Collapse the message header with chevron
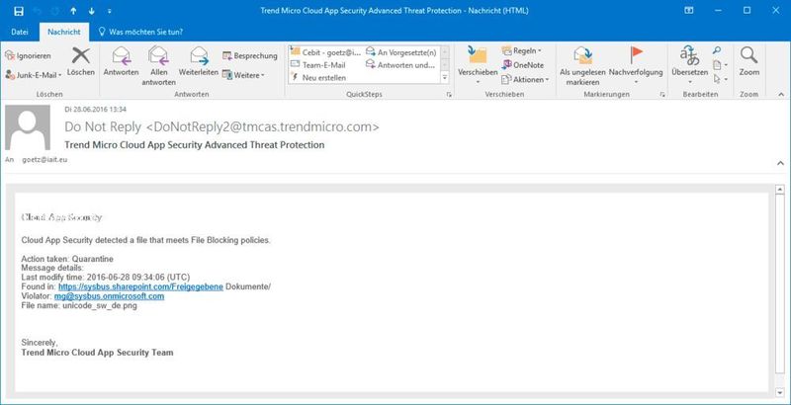The image size is (791, 405). (x=781, y=163)
